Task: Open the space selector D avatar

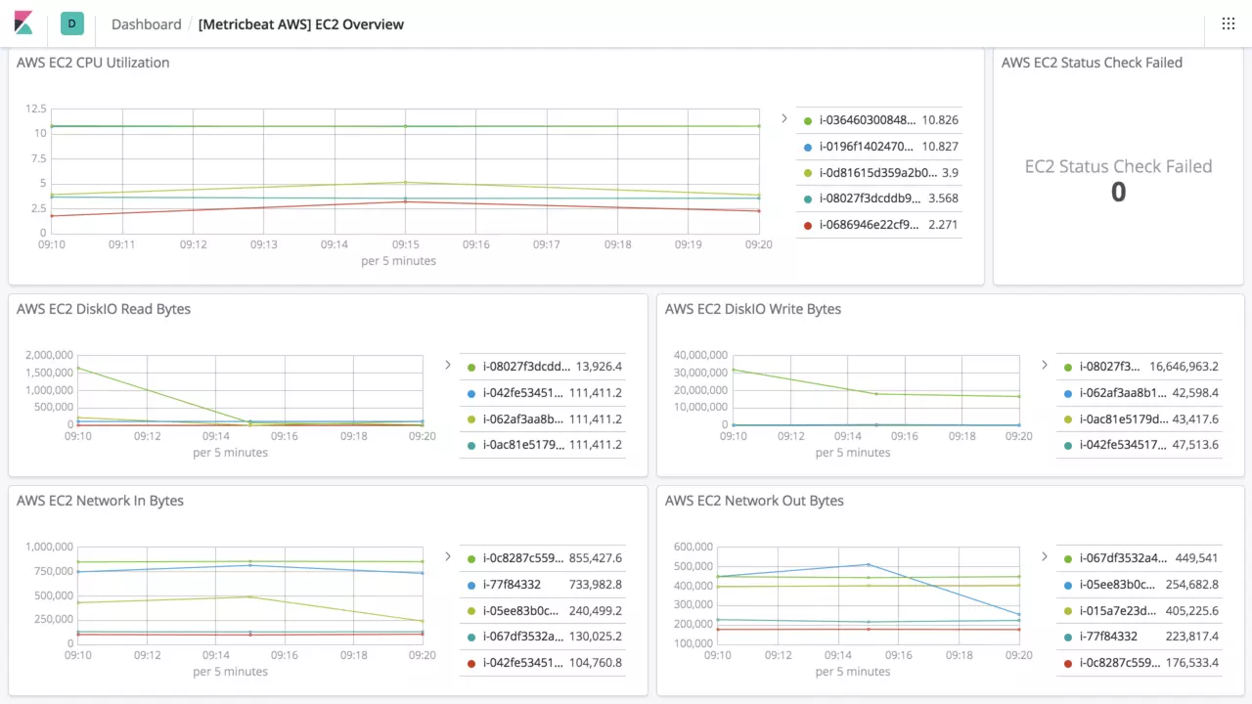Action: [71, 23]
